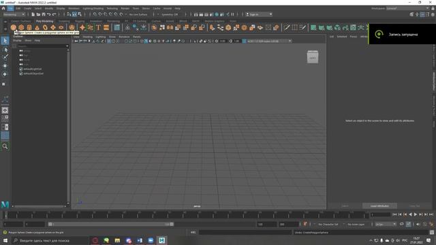
Task: Open the No Anim Layer dropdown
Action: (x=356, y=224)
